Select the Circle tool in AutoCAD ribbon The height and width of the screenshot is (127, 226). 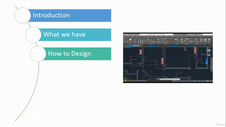[130, 40]
